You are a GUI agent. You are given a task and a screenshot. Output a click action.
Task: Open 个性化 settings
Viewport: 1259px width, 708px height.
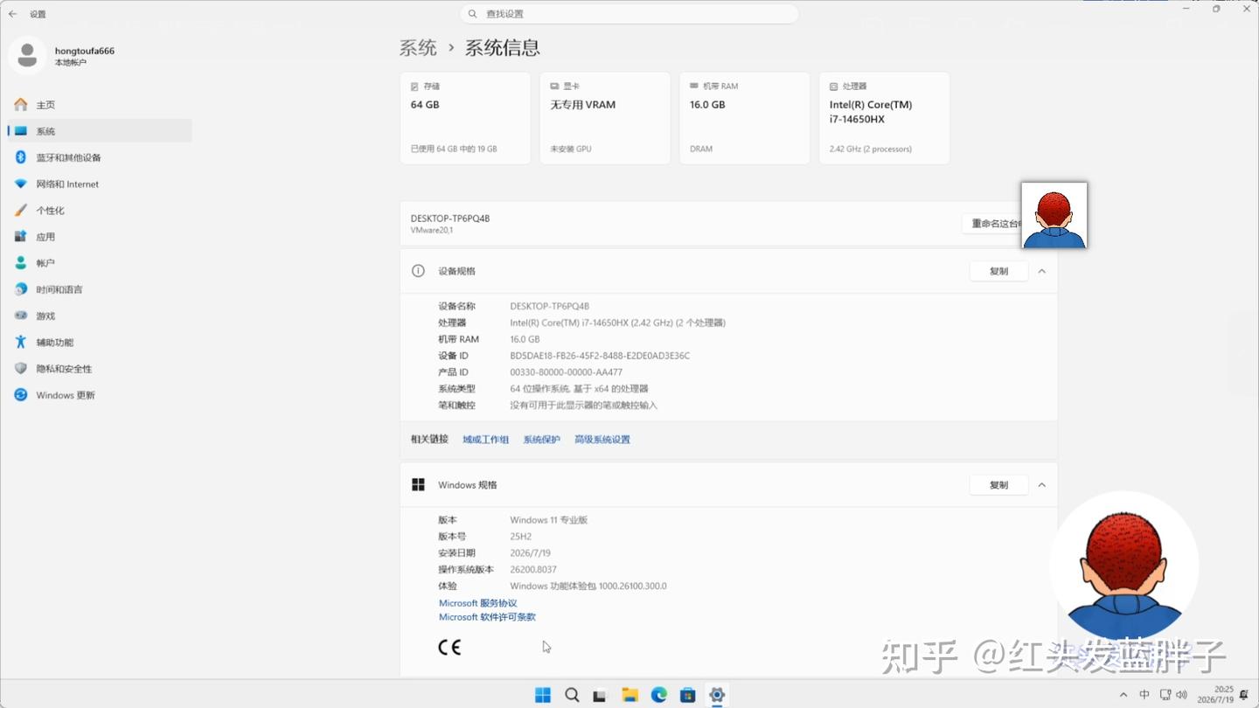pyautogui.click(x=100, y=211)
